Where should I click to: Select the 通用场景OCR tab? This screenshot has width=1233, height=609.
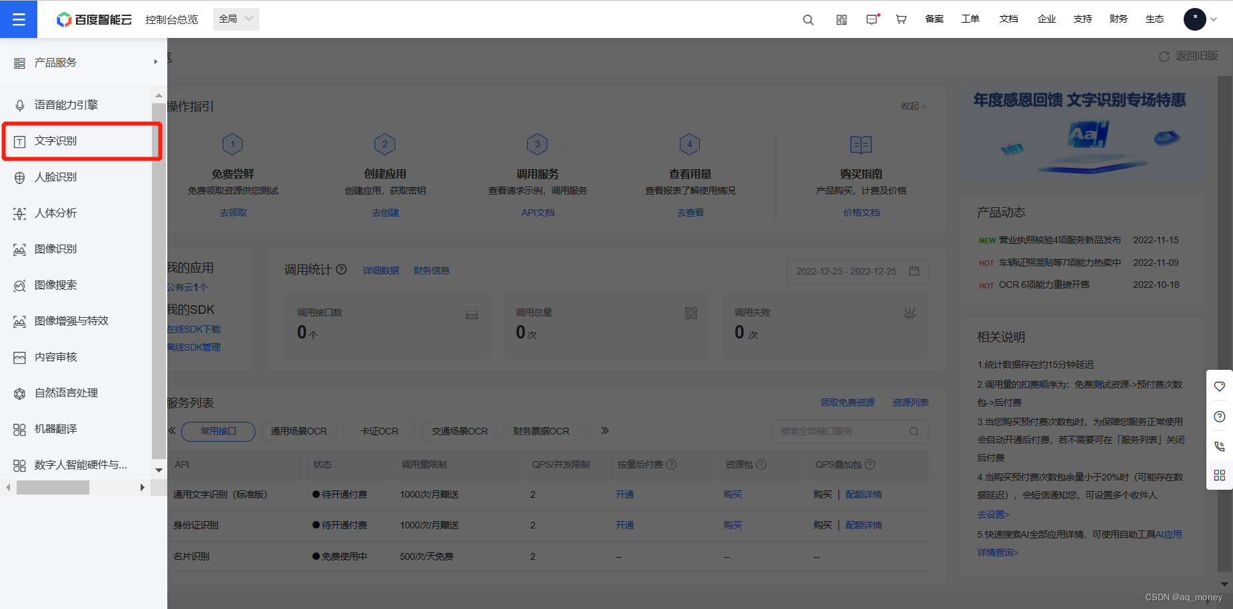click(x=299, y=431)
